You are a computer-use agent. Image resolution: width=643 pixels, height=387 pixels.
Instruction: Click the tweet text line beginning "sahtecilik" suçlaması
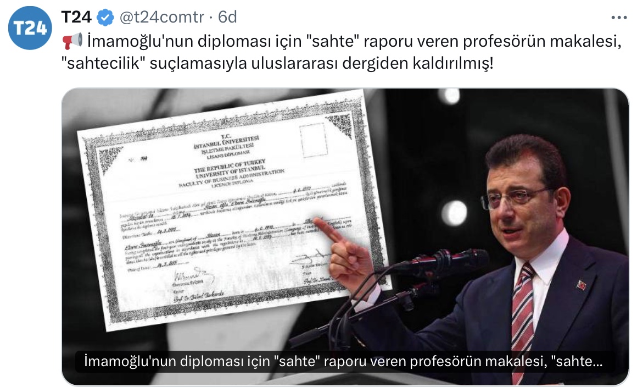pyautogui.click(x=277, y=63)
